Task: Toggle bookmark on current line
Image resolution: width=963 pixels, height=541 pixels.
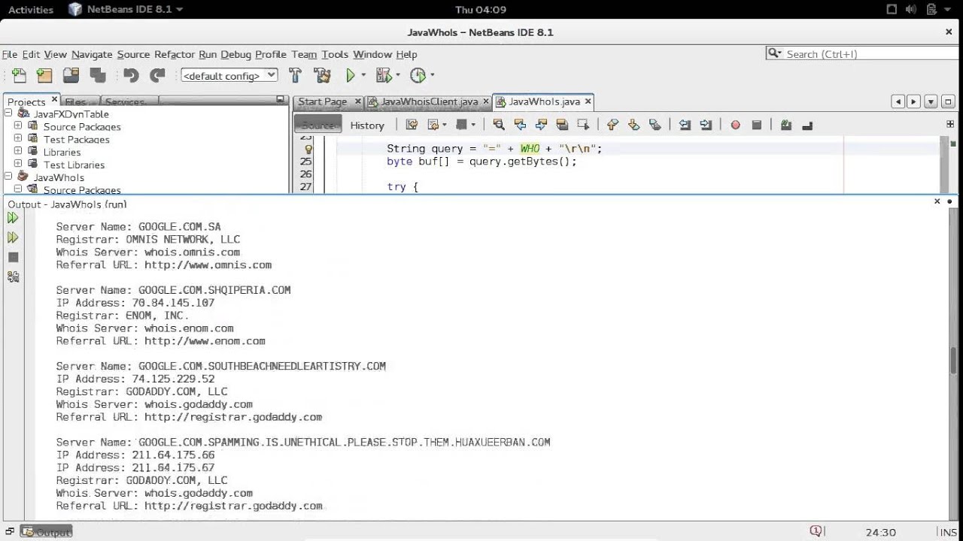Action: coord(655,125)
